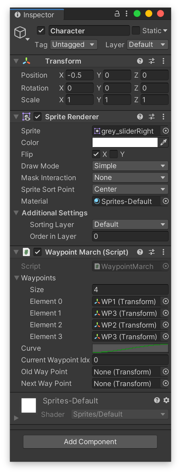
Task: Click Waypoints Size field
Action: [130, 289]
